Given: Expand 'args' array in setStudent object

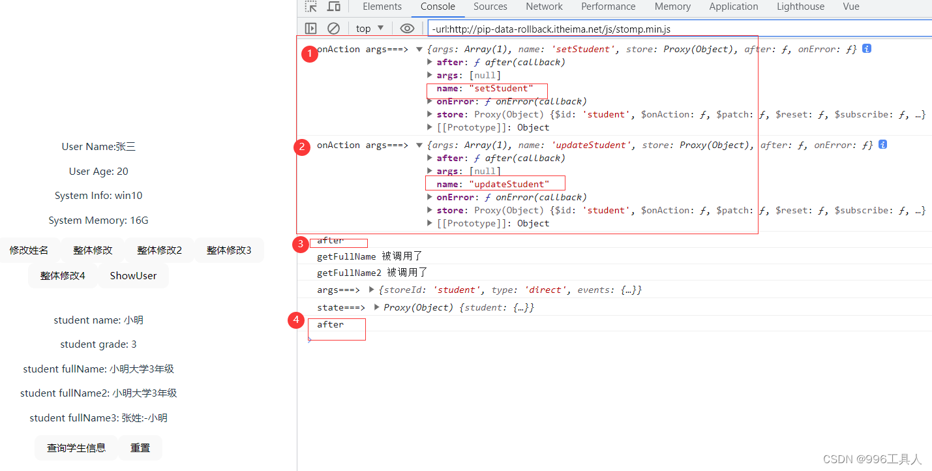Looking at the screenshot, I should coord(429,75).
